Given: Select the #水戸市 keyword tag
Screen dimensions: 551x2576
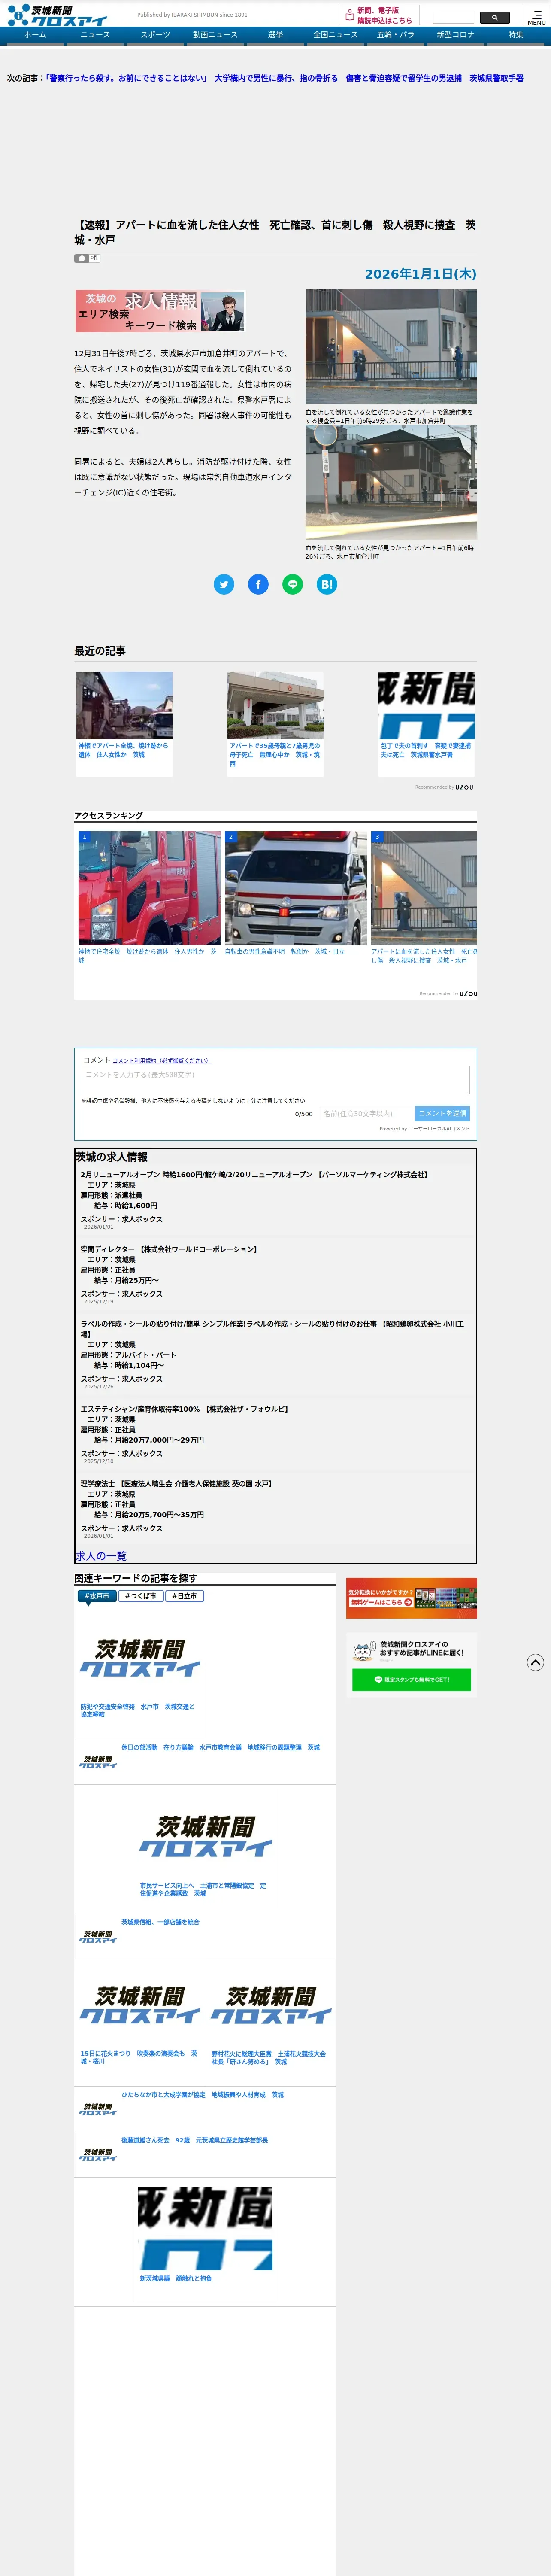Looking at the screenshot, I should 97,1596.
